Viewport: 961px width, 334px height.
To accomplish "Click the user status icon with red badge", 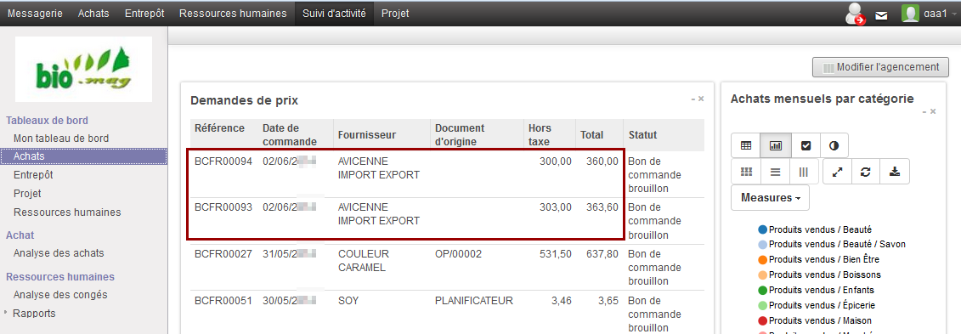I will click(856, 14).
